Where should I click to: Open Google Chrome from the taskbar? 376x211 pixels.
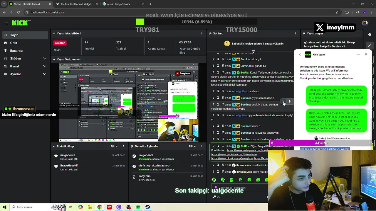100,207
